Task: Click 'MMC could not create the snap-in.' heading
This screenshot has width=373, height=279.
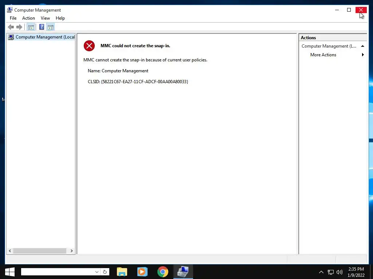Action: coord(136,46)
